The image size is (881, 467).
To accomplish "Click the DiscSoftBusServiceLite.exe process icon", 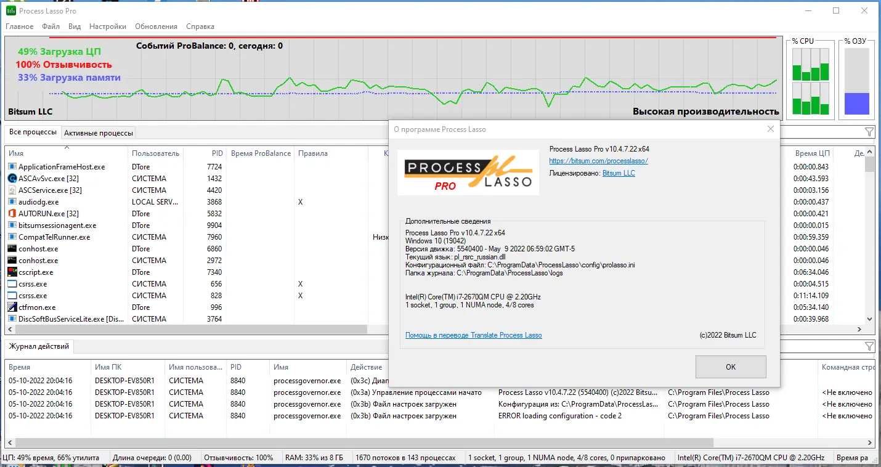I will (x=12, y=319).
